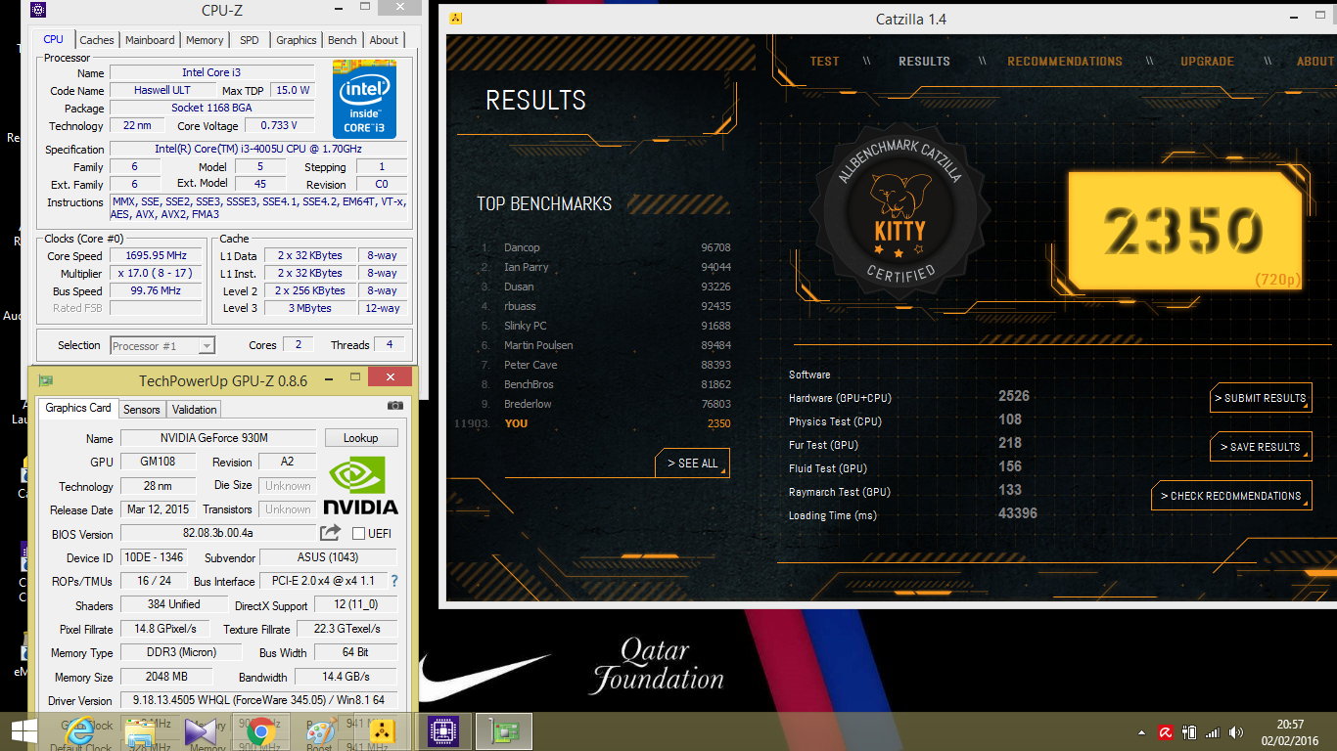This screenshot has width=1337, height=751.
Task: Open the Avira antivirus tray icon
Action: pyautogui.click(x=1166, y=731)
